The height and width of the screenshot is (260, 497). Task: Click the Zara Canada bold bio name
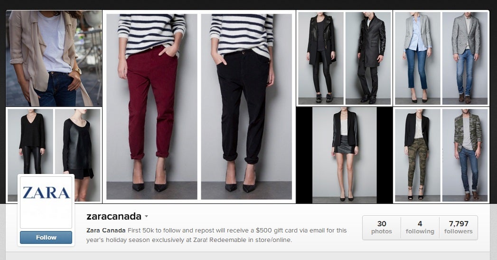(x=106, y=231)
